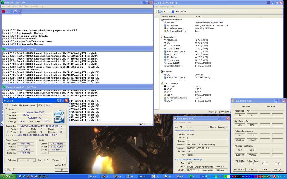Click OK in the CPU-Z window
The width and height of the screenshot is (287, 179).
point(62,170)
